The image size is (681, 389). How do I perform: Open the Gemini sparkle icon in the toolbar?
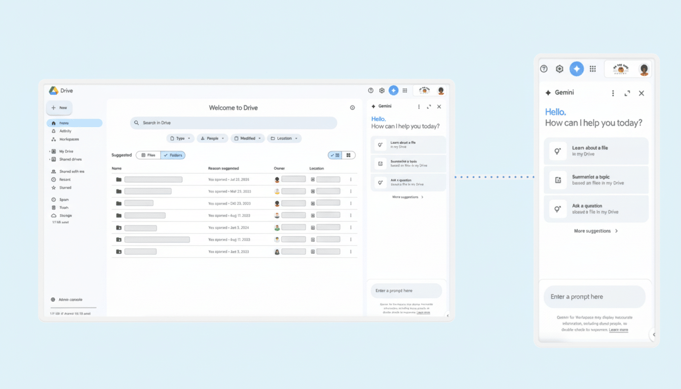[x=393, y=90]
